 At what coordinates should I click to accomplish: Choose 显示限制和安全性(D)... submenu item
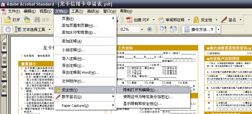tap(153, 104)
